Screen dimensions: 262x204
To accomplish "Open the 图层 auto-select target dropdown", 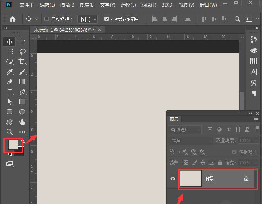I will [x=88, y=19].
